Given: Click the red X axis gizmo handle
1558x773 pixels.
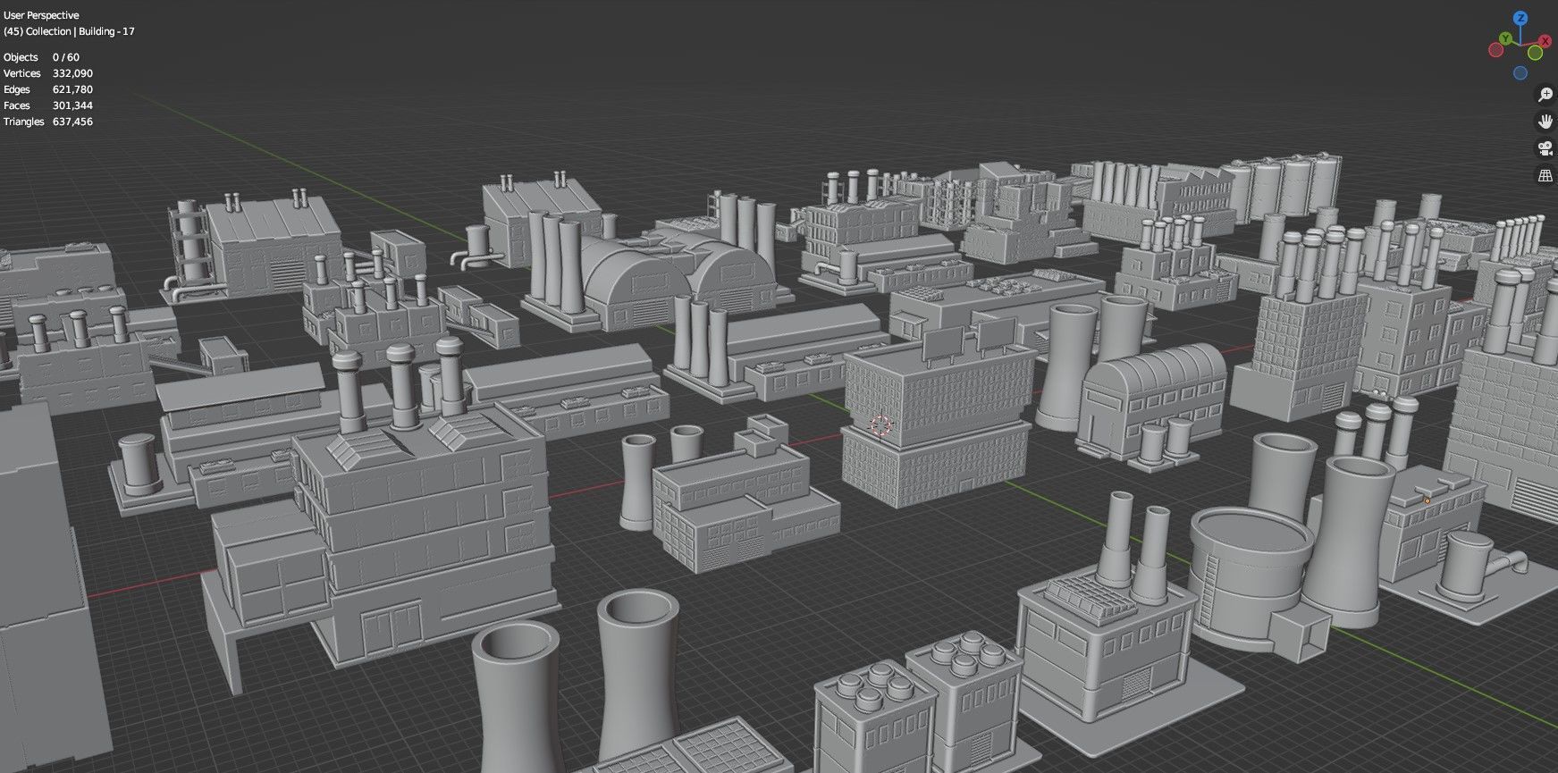Looking at the screenshot, I should tap(1545, 41).
